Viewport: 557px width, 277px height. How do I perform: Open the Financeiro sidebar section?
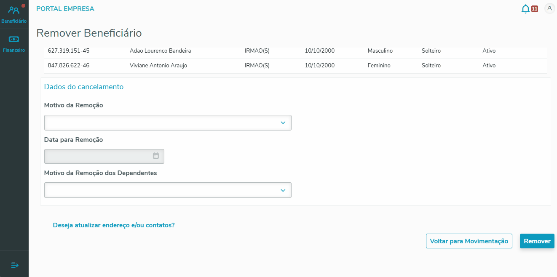[x=14, y=43]
